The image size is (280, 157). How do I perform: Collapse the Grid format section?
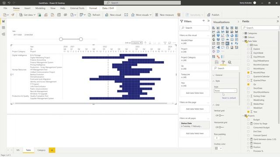216,105
